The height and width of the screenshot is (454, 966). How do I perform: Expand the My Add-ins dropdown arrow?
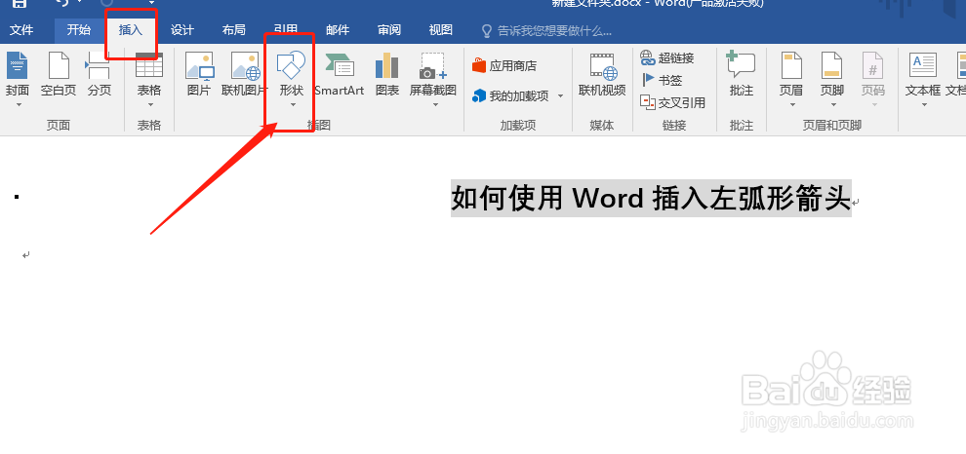pos(560,96)
